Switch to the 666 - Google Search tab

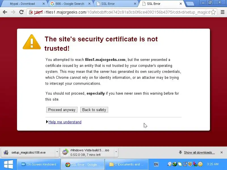click(x=70, y=4)
